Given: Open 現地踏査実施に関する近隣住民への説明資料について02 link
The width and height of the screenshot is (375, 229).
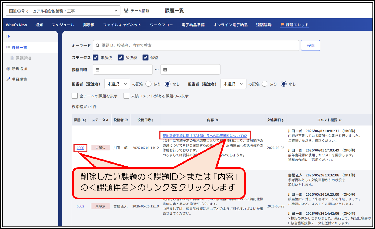Looking at the screenshot, I should (x=205, y=136).
